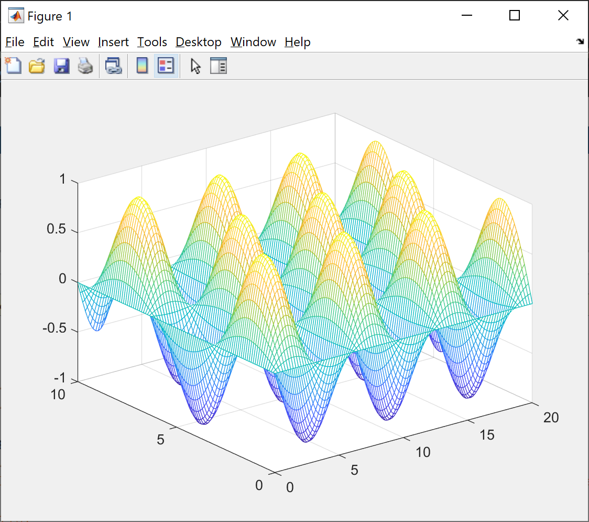Image resolution: width=589 pixels, height=522 pixels.
Task: Expand the View menu
Action: tap(76, 42)
